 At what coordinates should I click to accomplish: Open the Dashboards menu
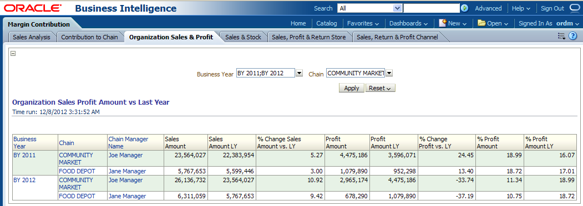[408, 23]
